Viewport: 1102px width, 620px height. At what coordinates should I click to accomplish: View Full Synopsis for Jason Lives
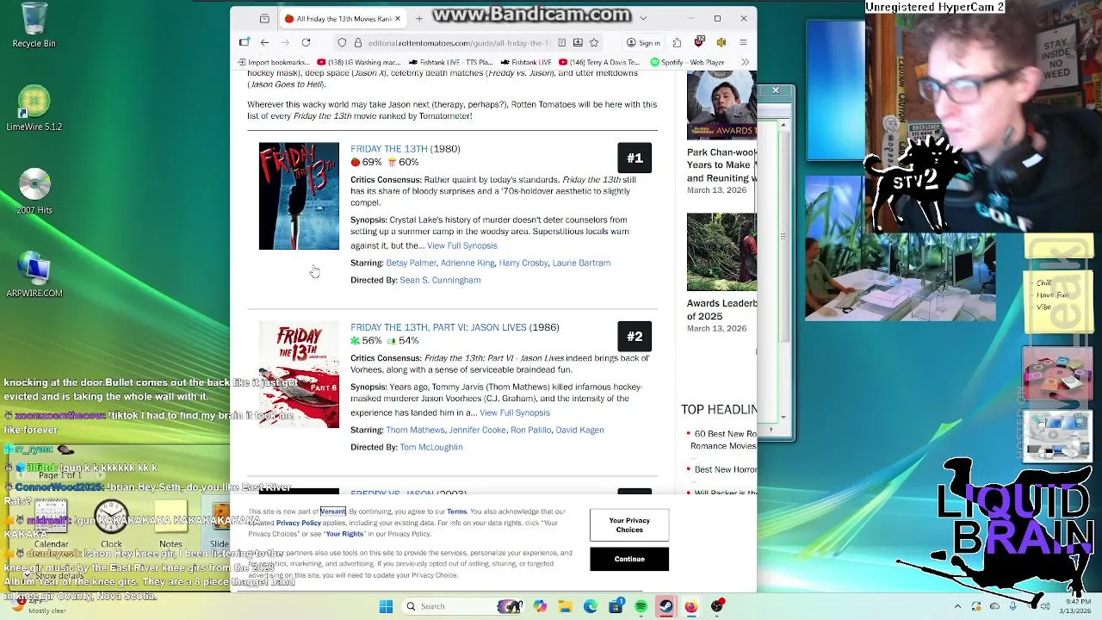pyautogui.click(x=514, y=412)
